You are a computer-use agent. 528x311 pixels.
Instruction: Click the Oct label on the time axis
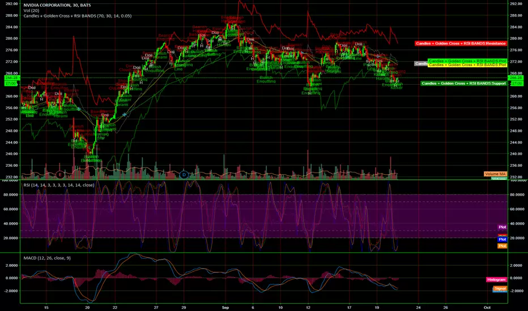pos(487,307)
